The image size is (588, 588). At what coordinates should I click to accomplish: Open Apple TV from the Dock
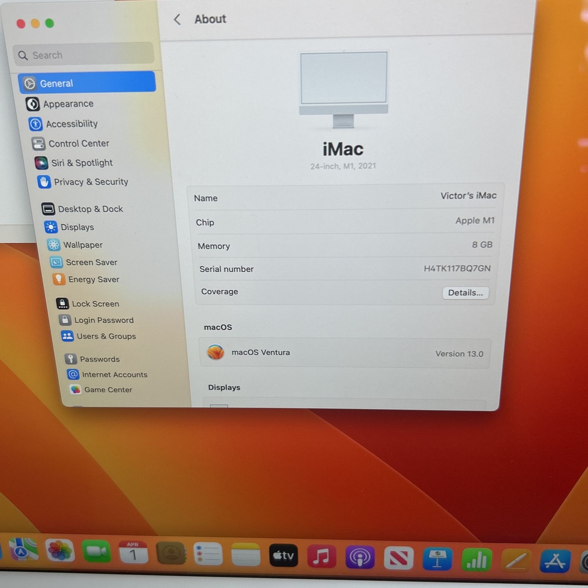pyautogui.click(x=283, y=556)
